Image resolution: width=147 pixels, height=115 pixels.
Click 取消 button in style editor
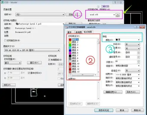click(x=122, y=110)
